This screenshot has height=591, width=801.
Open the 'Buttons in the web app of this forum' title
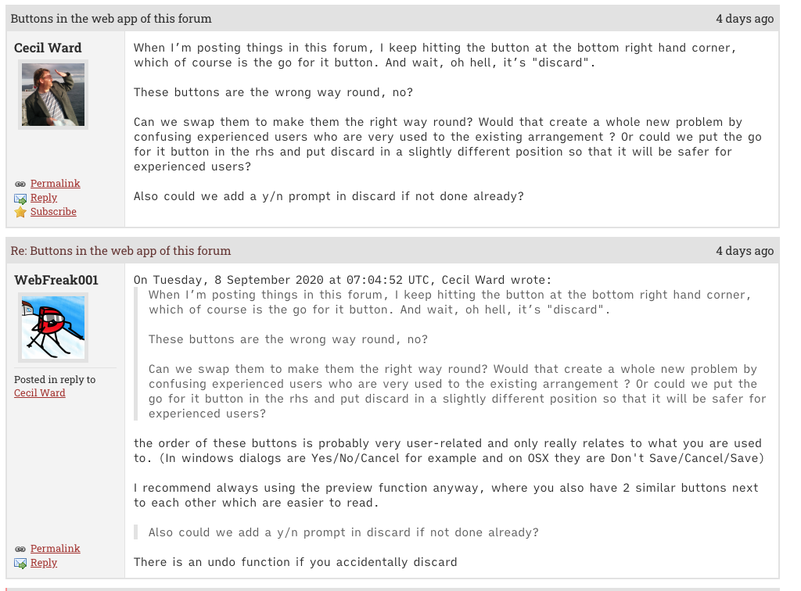coord(111,18)
